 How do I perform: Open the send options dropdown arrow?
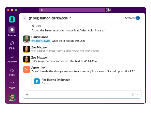(138, 94)
